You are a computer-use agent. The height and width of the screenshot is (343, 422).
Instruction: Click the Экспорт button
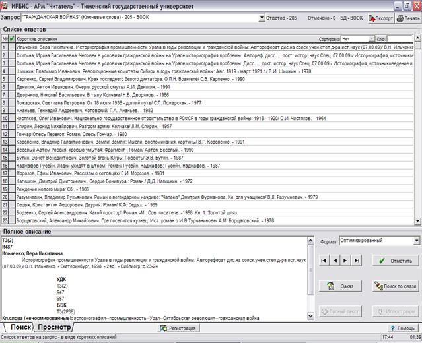[x=380, y=18]
